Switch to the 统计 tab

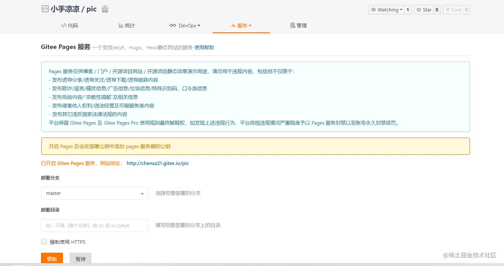[127, 26]
